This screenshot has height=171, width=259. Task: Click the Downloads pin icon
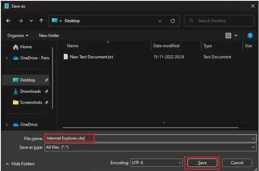coord(46,92)
